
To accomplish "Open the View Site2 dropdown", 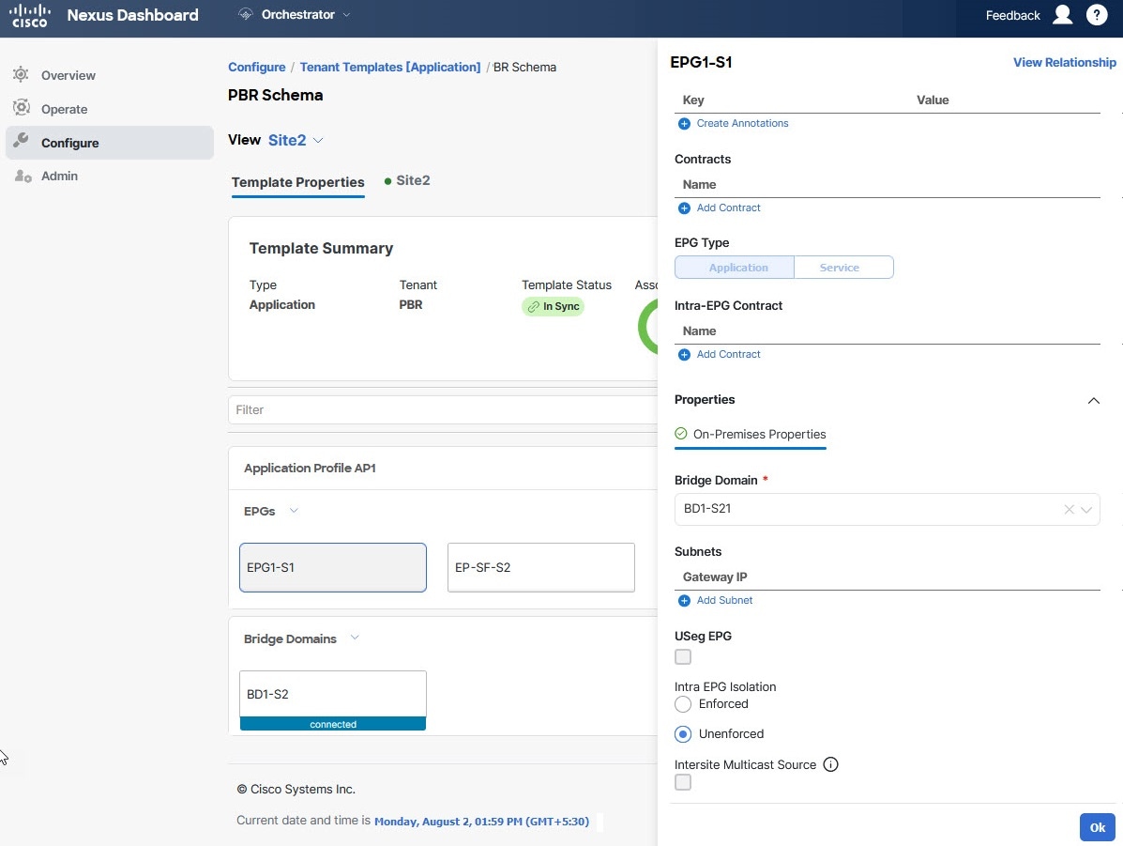I will coord(296,140).
